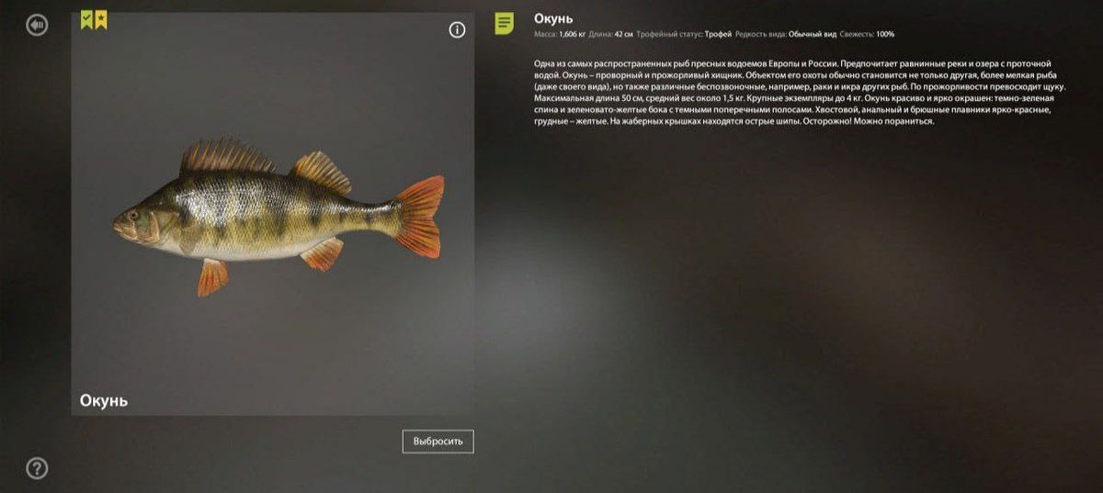Go back using the circular arrow icon
The image size is (1103, 493).
click(37, 25)
